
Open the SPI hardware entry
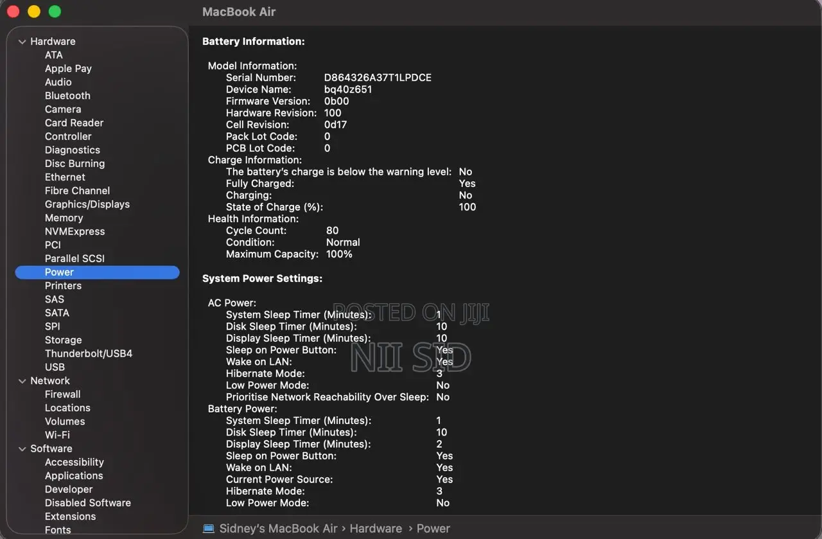tap(53, 326)
